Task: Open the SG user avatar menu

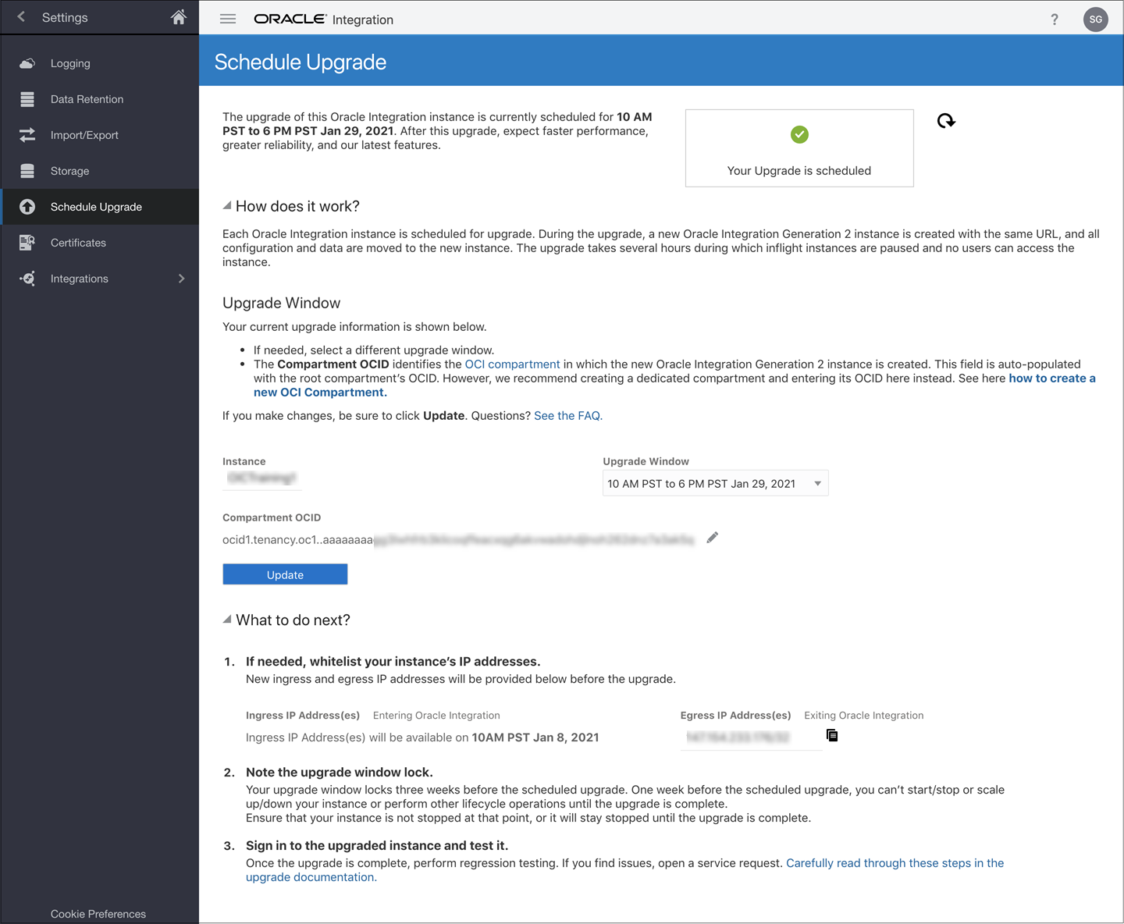Action: point(1096,19)
